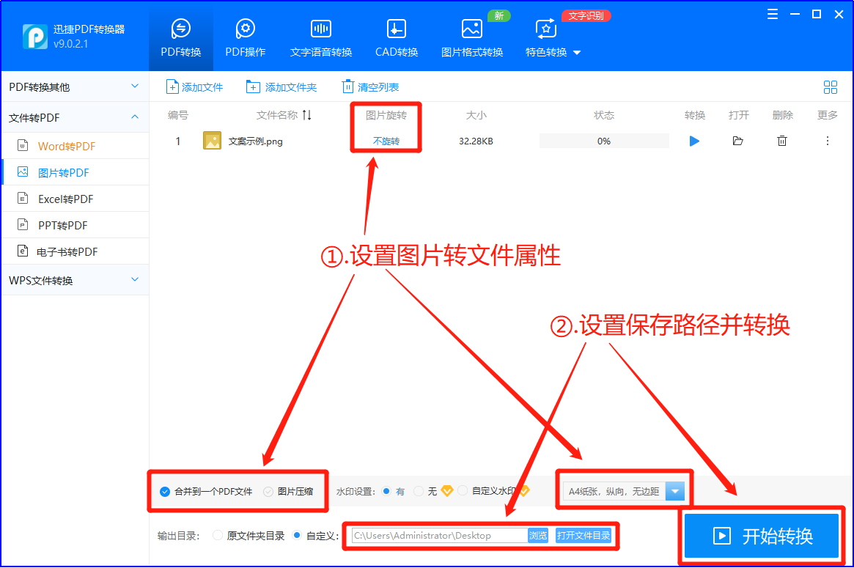Click file size 32.28KB cell
The height and width of the screenshot is (568, 854).
476,141
